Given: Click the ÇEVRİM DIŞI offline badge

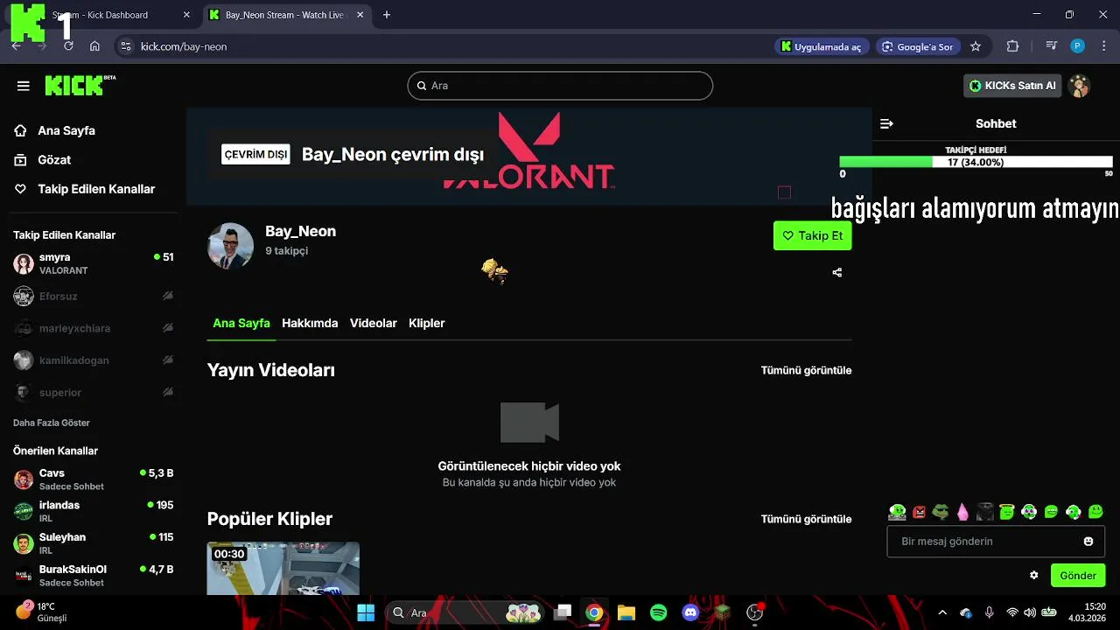Looking at the screenshot, I should (255, 155).
